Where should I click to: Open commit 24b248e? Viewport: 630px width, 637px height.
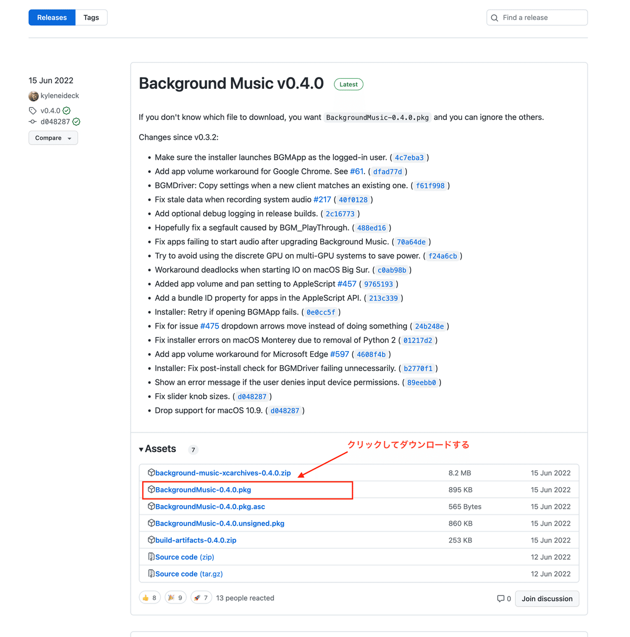429,327
